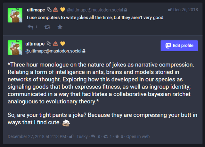
Task: Click ultimape display name in top post
Action: pos(36,10)
